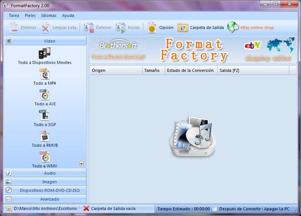Follow the eBay online shop link

[257, 28]
